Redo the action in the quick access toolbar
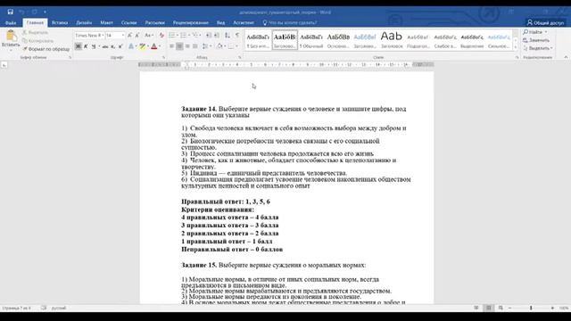This screenshot has height=321, width=571. pyautogui.click(x=34, y=12)
